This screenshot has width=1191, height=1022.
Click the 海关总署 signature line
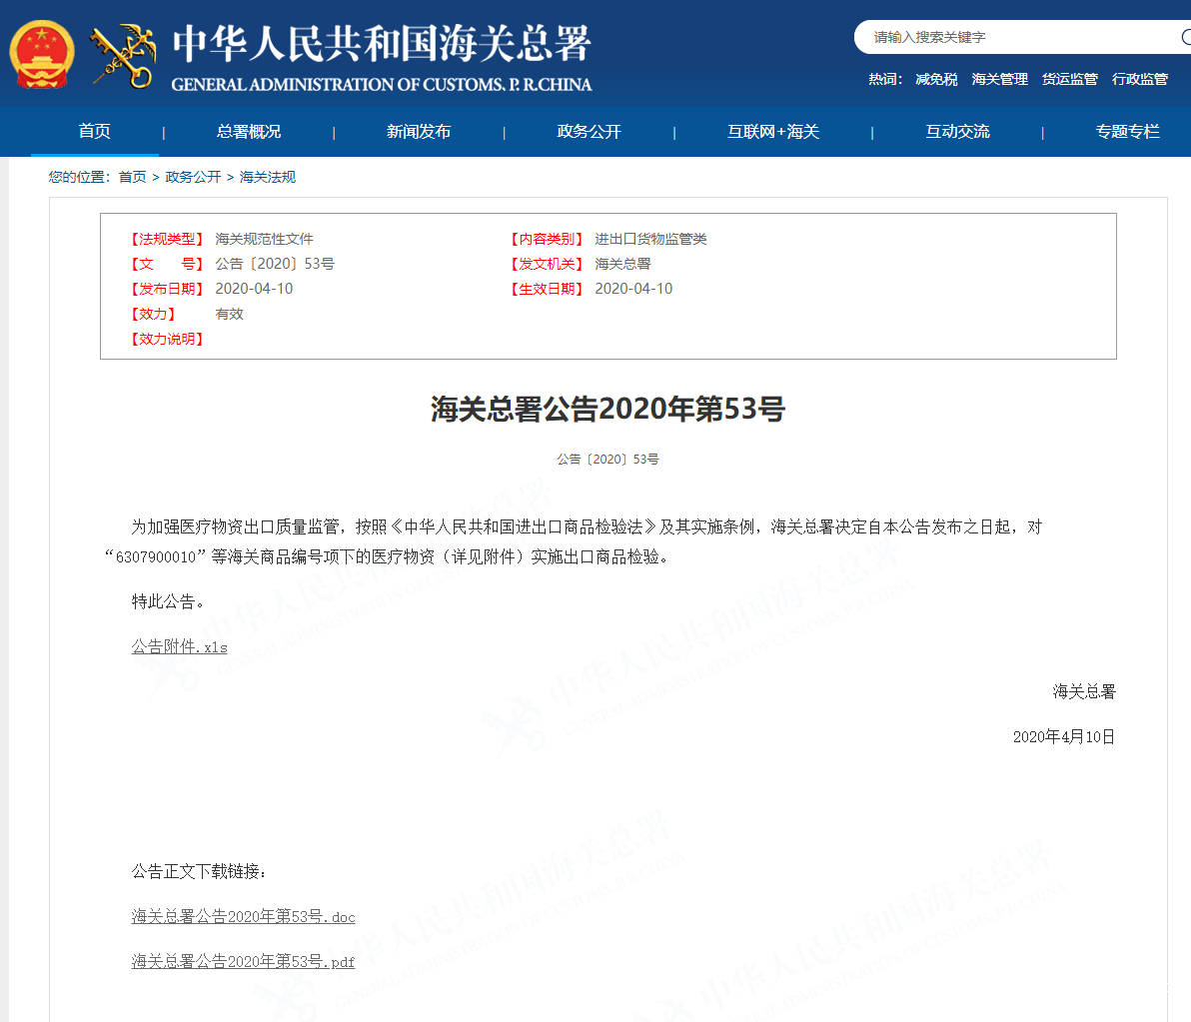(x=1084, y=691)
